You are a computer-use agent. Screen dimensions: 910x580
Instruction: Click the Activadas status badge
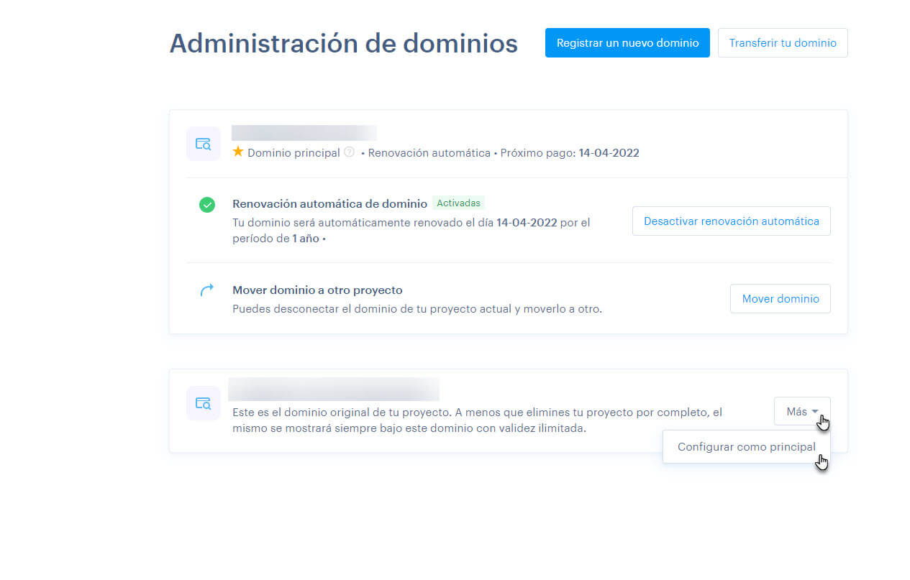click(x=458, y=203)
